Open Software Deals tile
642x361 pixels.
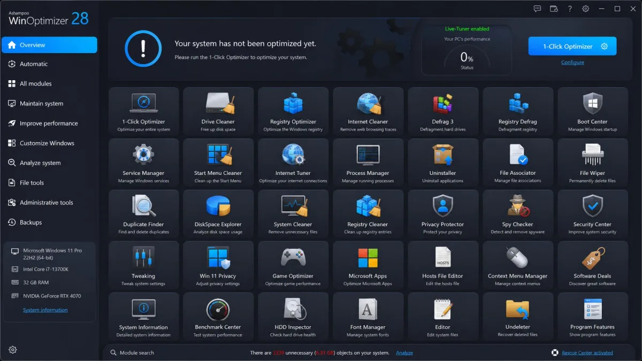point(593,266)
